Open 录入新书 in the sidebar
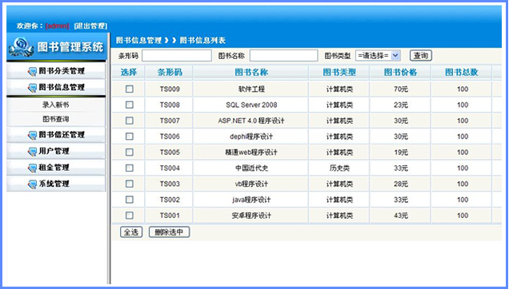Image resolution: width=509 pixels, height=289 pixels. pyautogui.click(x=56, y=105)
